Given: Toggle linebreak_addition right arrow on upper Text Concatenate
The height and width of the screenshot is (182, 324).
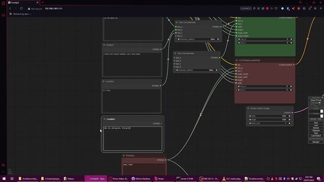Looking at the screenshot, I should point(218,39).
